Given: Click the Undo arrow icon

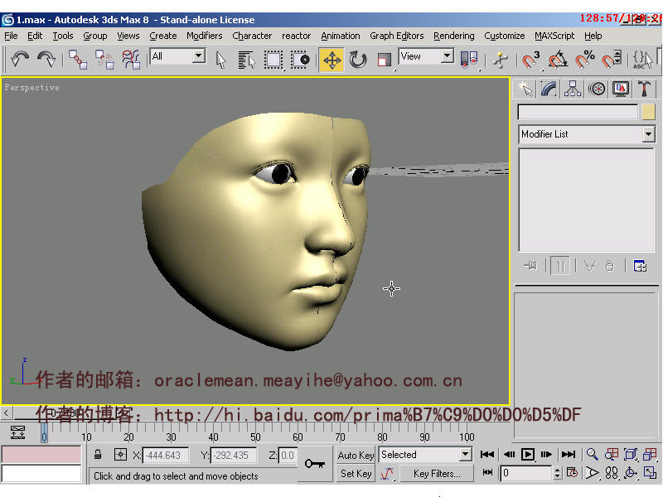Looking at the screenshot, I should click(19, 59).
